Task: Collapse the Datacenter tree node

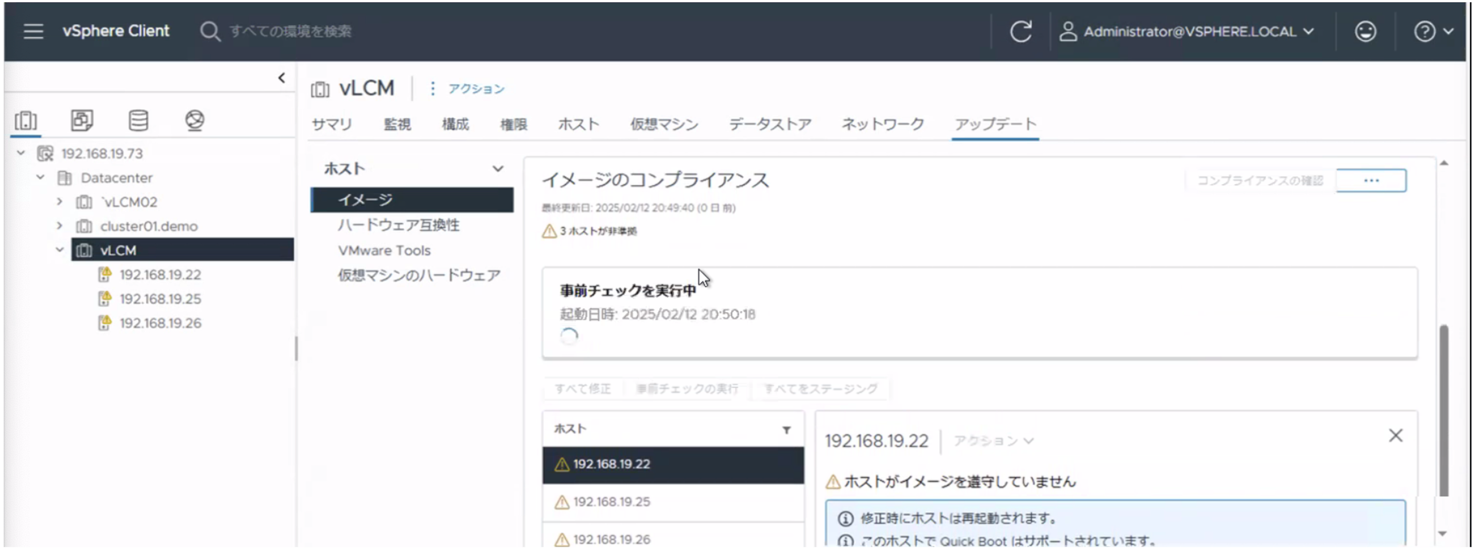Action: (x=40, y=177)
